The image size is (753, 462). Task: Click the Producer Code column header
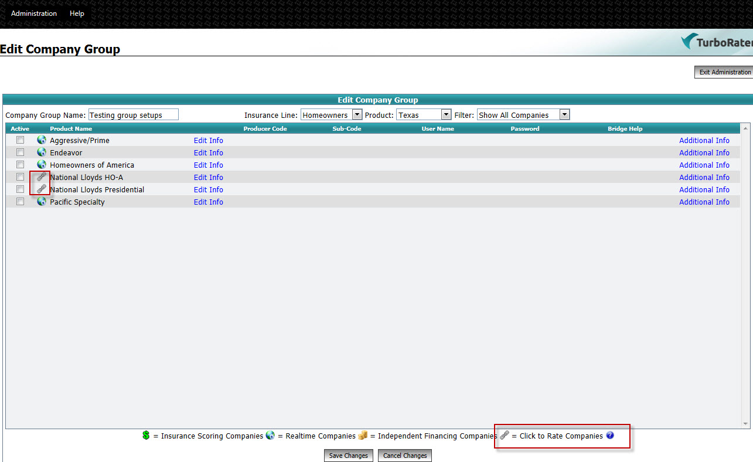pyautogui.click(x=265, y=128)
